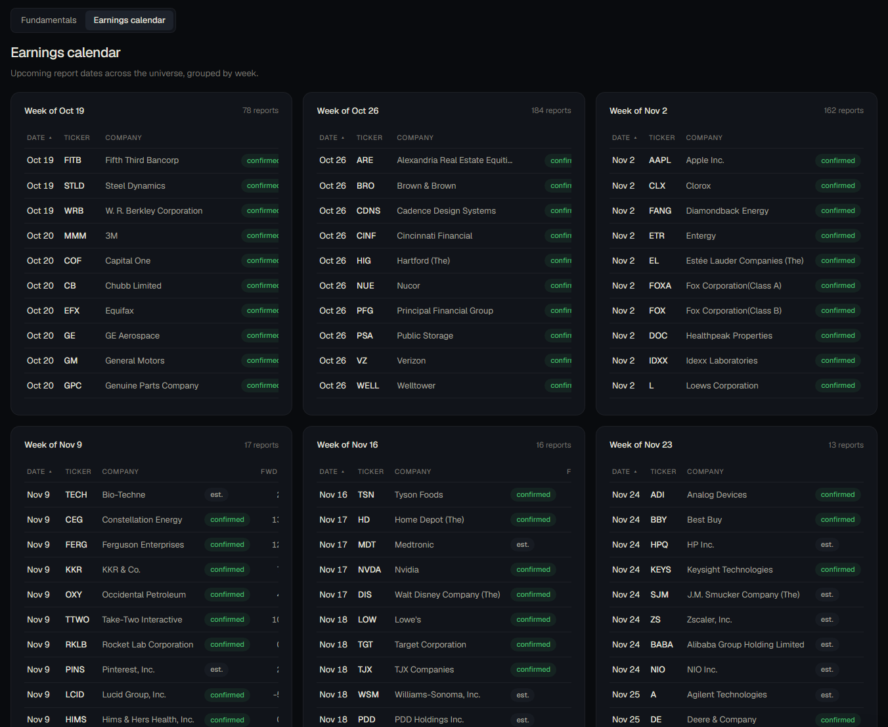Click the est. badge for Bio-Techne
Screen dimensions: 888x727
coord(217,495)
